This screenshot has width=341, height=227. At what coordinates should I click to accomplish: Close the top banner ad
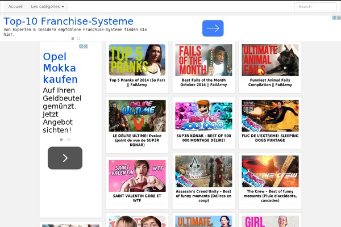pos(339,18)
